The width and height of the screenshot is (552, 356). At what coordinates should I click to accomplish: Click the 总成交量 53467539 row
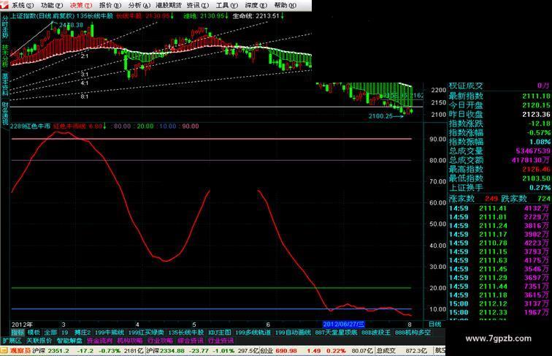tap(499, 151)
